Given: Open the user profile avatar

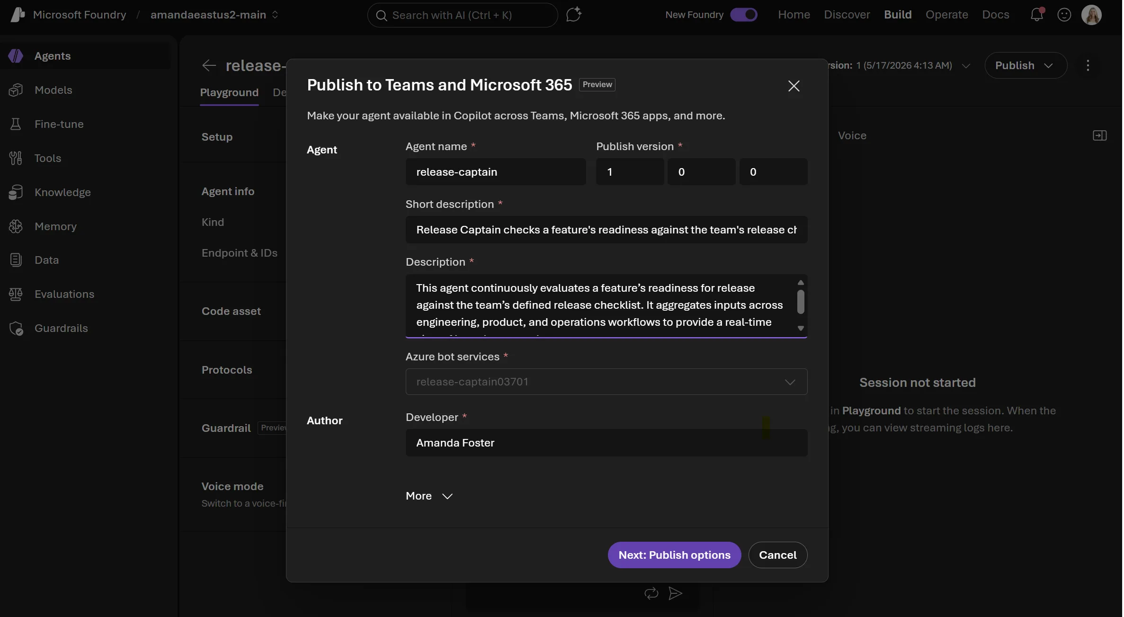Looking at the screenshot, I should point(1092,15).
